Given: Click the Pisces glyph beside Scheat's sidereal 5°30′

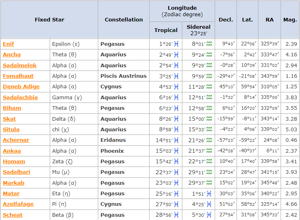Looking at the screenshot, I should click(209, 215).
